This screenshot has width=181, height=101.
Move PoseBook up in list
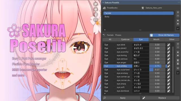pyautogui.click(x=178, y=20)
